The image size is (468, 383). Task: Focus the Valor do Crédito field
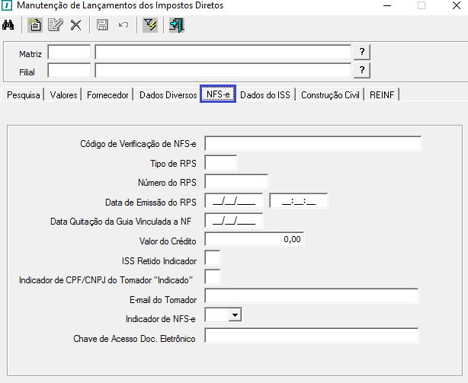[255, 239]
